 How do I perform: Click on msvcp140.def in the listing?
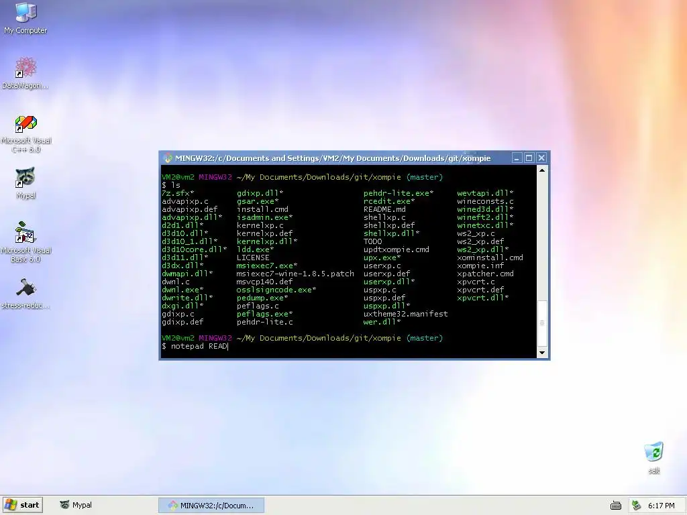264,282
